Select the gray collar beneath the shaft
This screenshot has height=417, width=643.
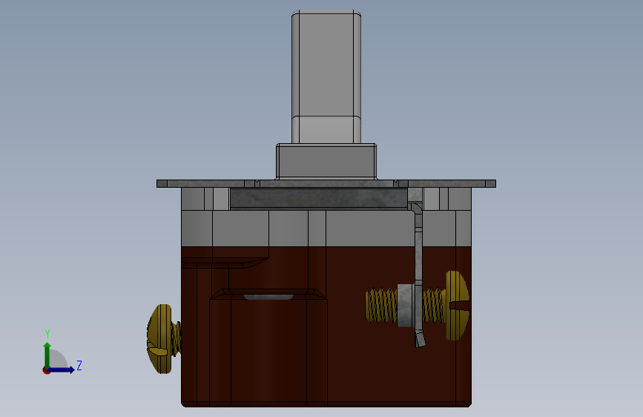click(x=326, y=161)
